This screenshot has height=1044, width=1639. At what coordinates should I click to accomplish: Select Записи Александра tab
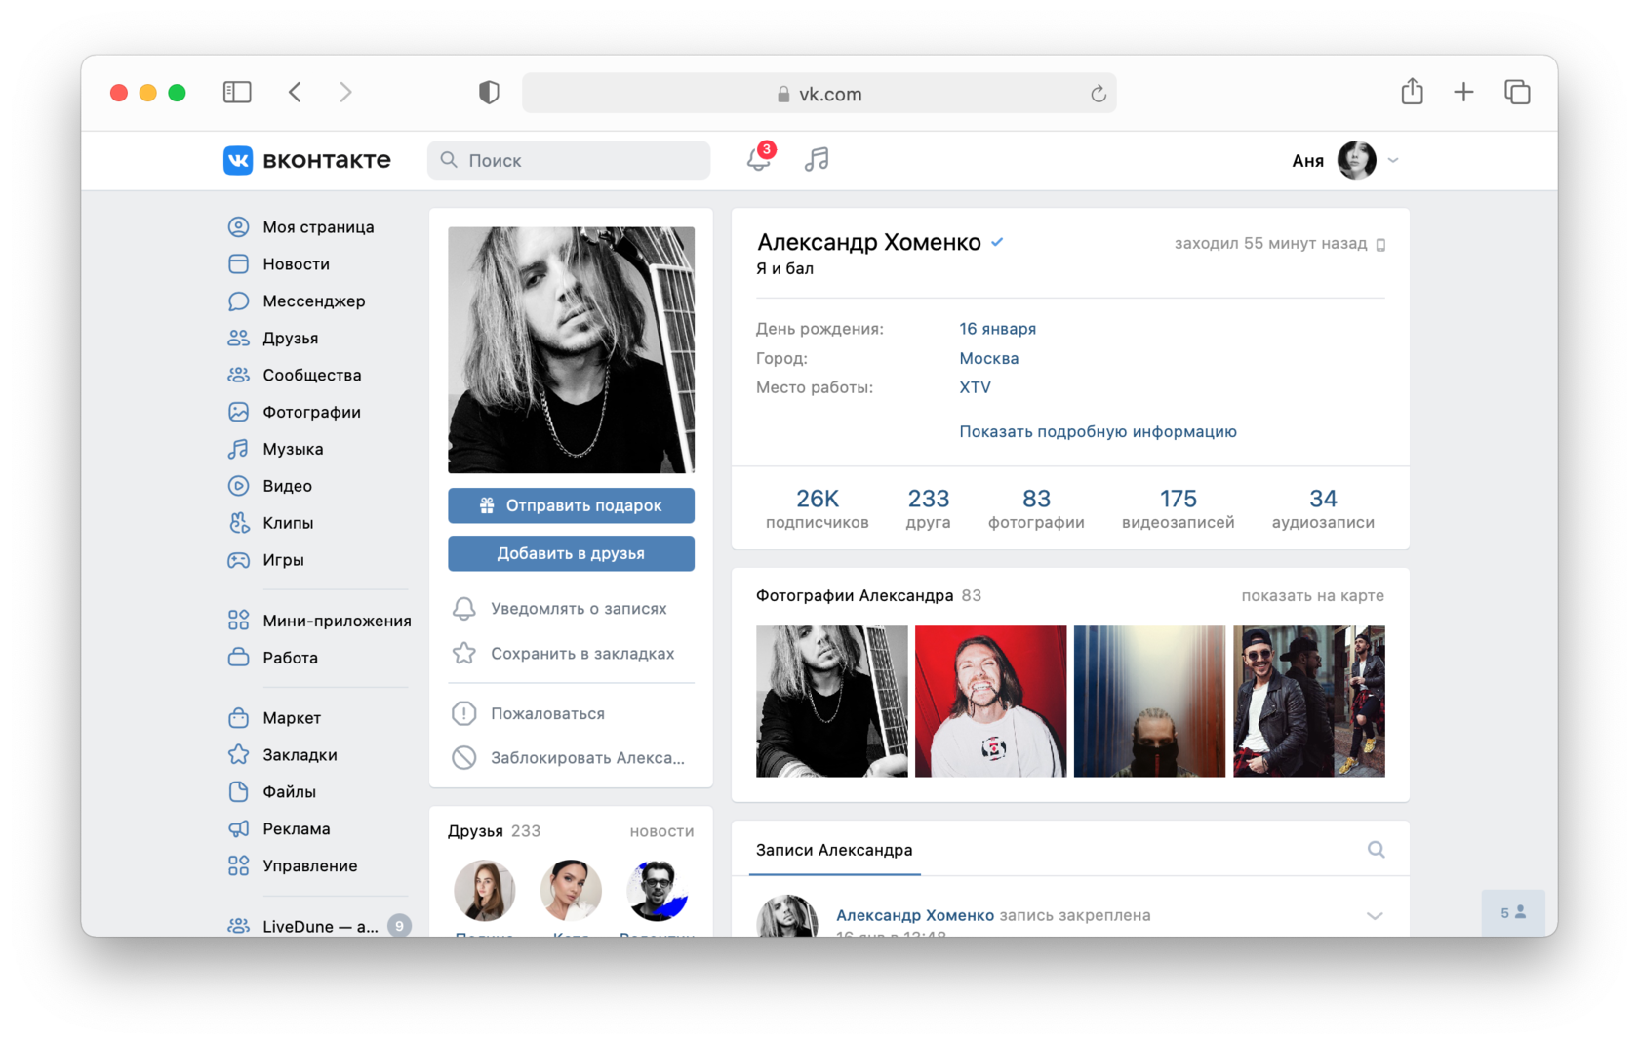tap(834, 850)
